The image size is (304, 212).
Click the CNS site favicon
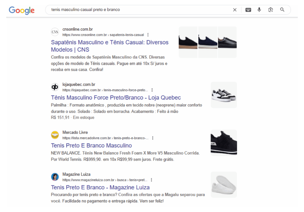(x=55, y=32)
